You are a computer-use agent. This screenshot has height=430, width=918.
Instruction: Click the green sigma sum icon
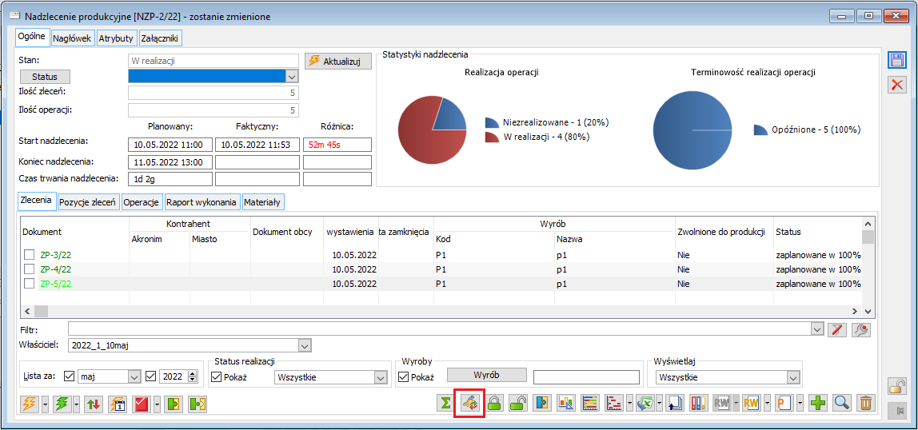[447, 403]
